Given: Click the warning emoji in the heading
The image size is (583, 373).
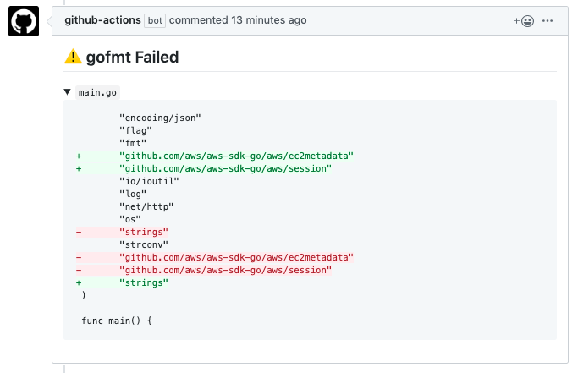Looking at the screenshot, I should tap(74, 58).
